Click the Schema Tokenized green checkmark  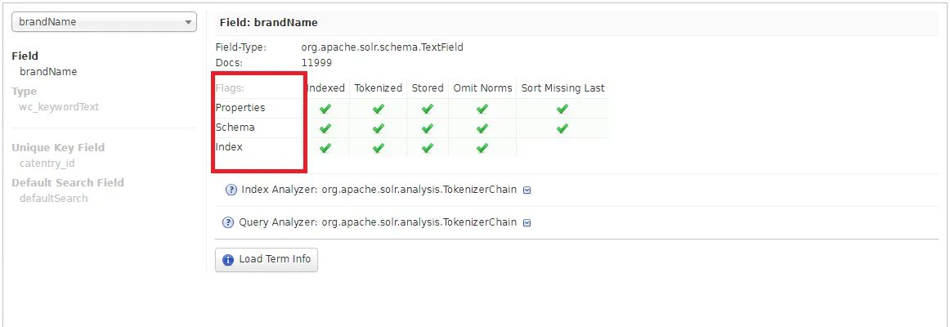[x=378, y=128]
